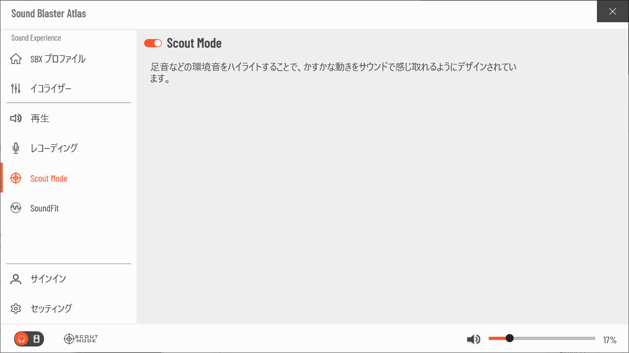The height and width of the screenshot is (353, 629).
Task: Select speaker side of output toggle
Action: click(36, 339)
